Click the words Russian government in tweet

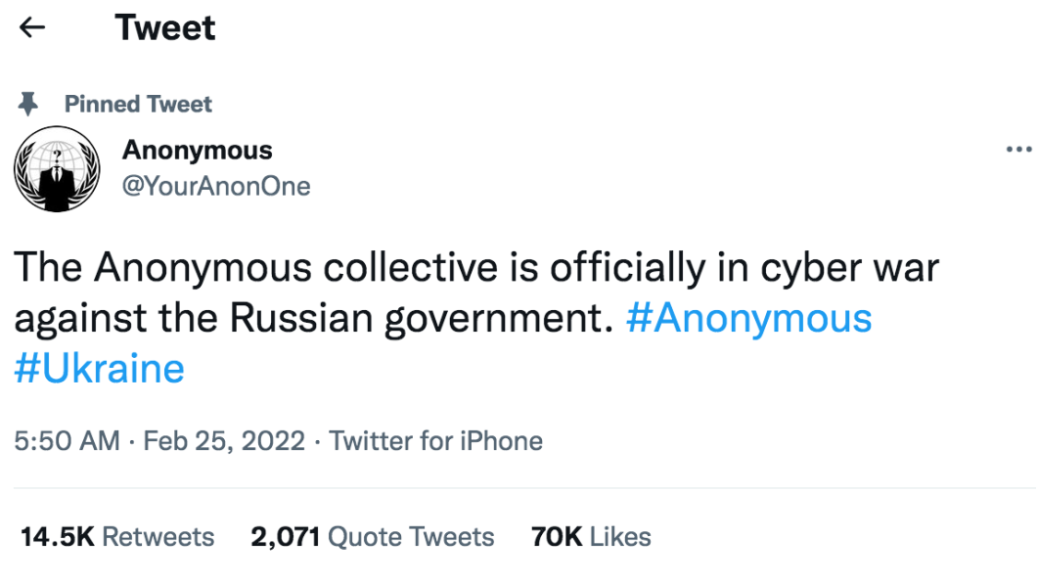417,319
